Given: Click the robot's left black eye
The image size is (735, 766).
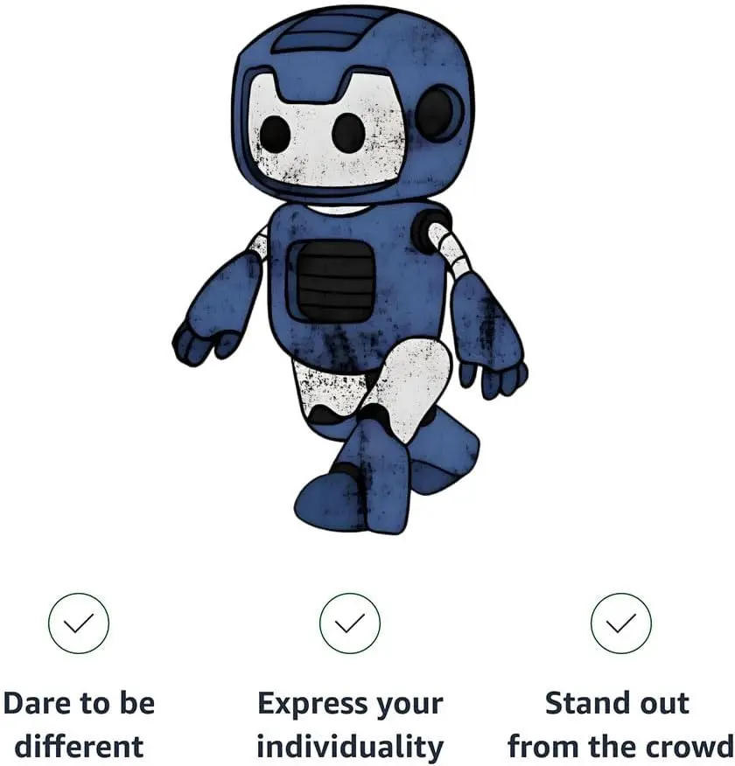Looking at the screenshot, I should (x=275, y=134).
